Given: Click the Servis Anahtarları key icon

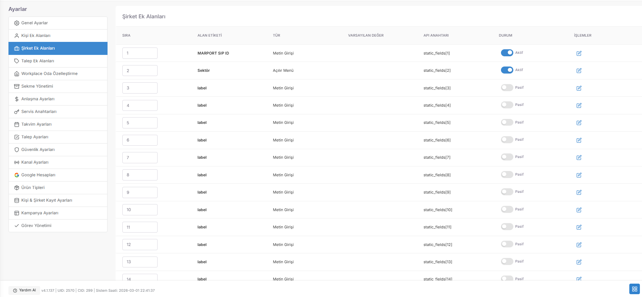Looking at the screenshot, I should [x=17, y=112].
